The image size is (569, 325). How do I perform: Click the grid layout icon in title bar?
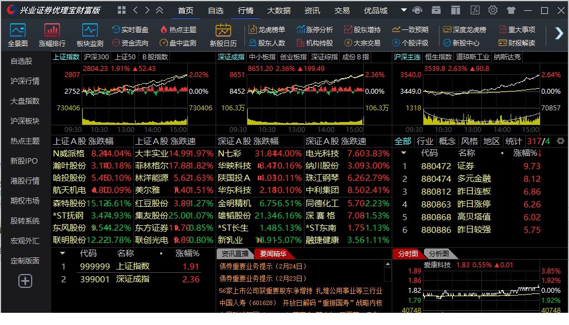coord(122,10)
